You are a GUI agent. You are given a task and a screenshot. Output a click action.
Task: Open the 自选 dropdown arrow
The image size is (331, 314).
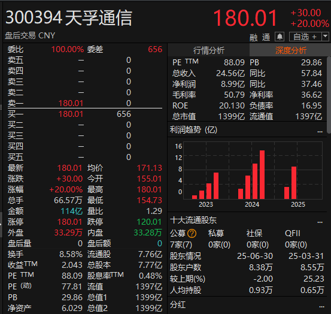[325, 37]
